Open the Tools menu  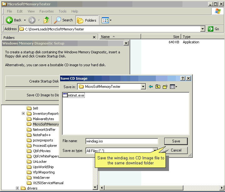tap(63, 11)
